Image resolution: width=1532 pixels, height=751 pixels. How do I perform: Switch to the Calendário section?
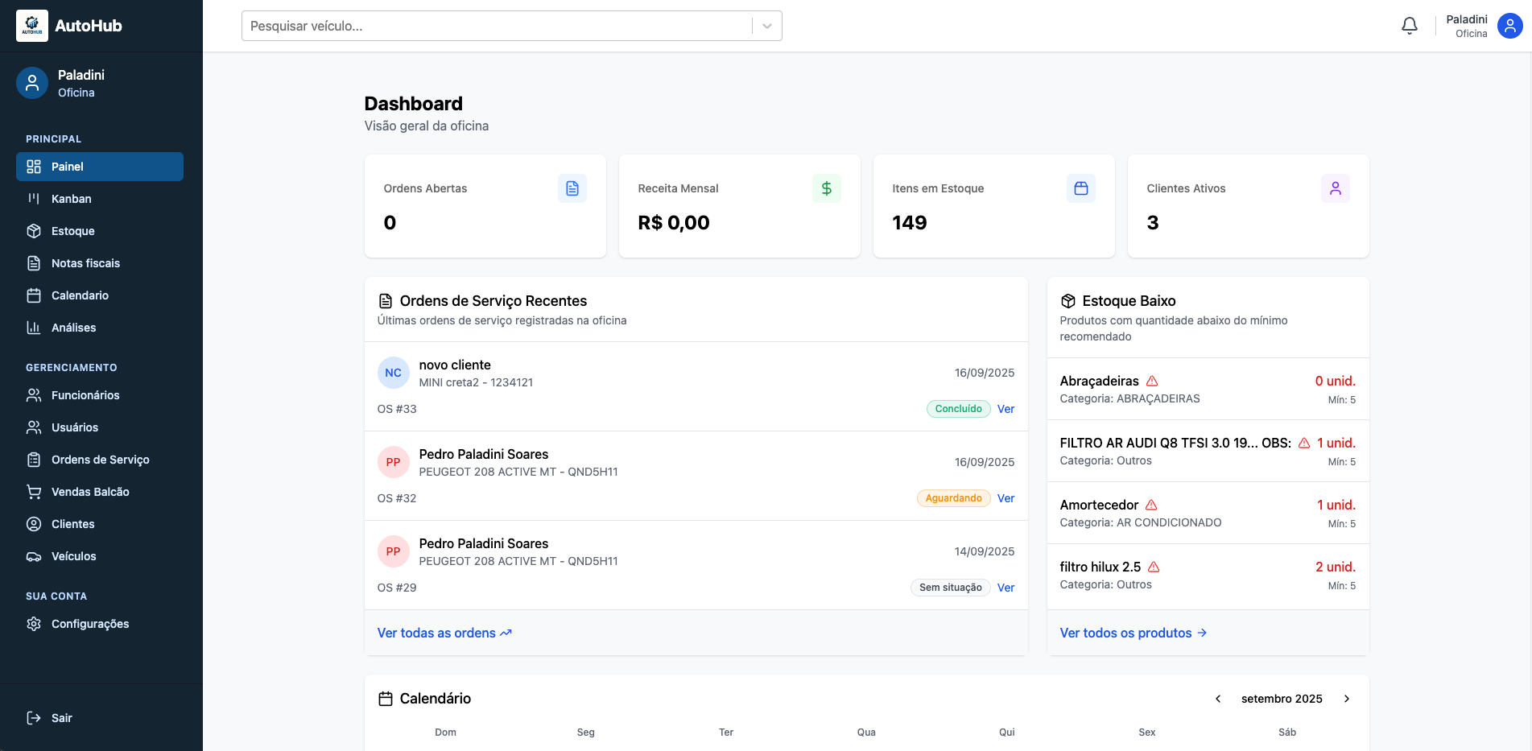click(81, 295)
